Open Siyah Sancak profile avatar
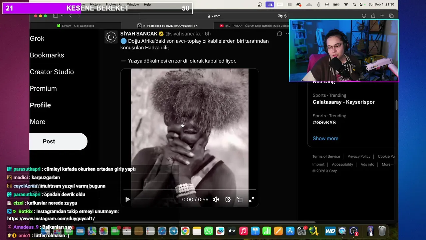426x240 pixels. (111, 37)
